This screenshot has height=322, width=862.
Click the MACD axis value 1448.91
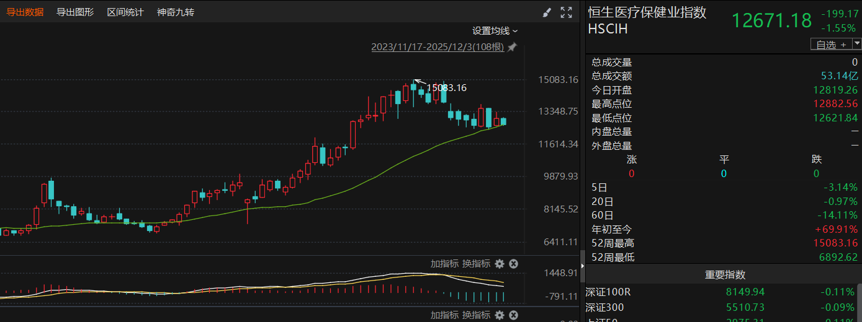561,272
